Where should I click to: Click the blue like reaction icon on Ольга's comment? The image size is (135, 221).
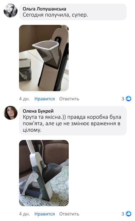pos(129,99)
